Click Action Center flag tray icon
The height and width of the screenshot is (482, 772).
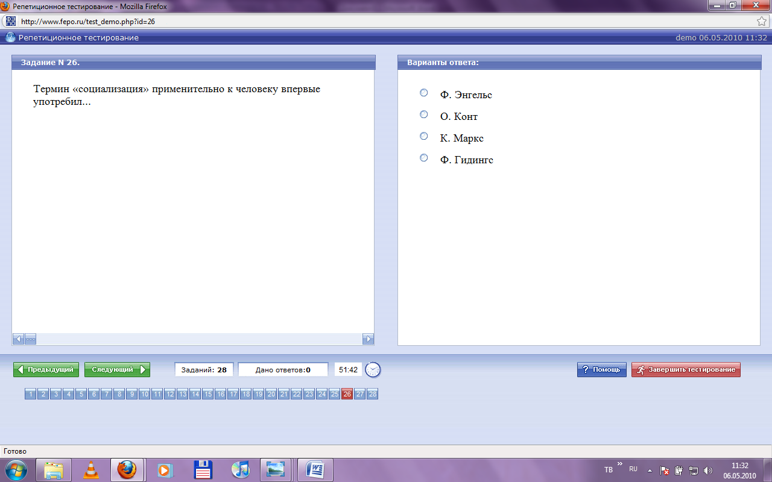coord(665,470)
